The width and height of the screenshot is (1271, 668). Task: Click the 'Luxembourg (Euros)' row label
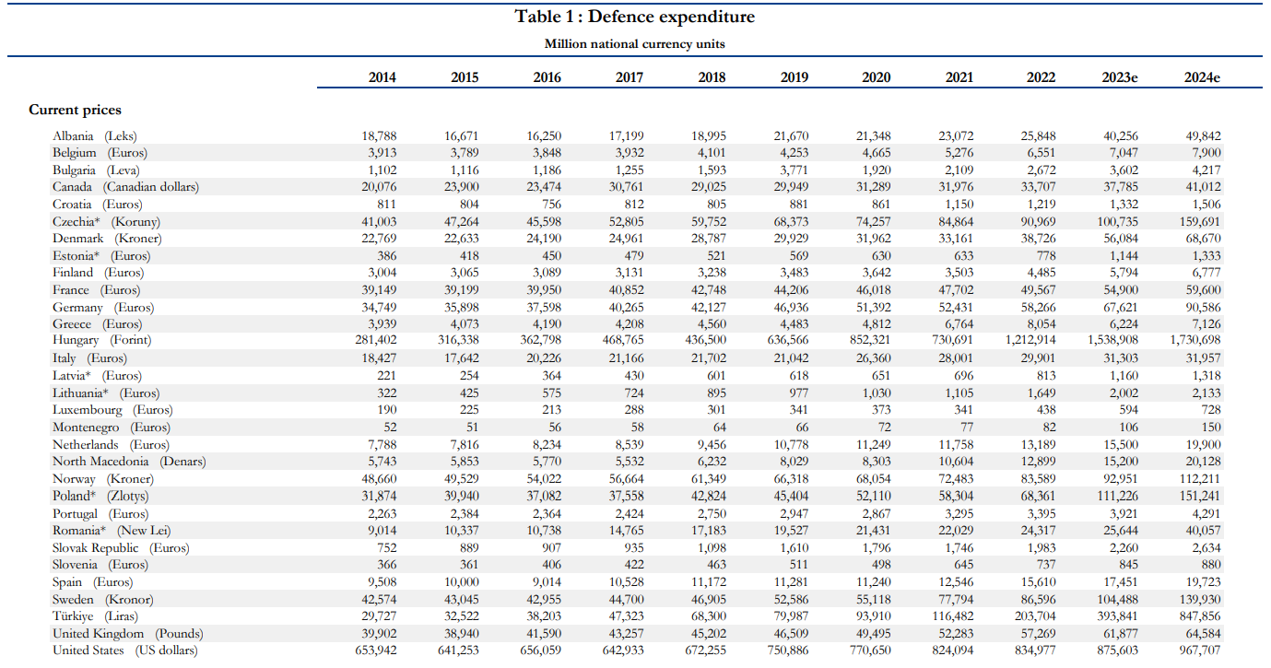tap(112, 410)
